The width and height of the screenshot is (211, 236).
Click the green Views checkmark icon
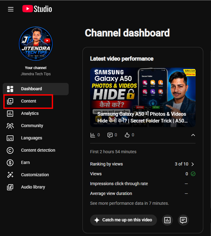(193, 174)
